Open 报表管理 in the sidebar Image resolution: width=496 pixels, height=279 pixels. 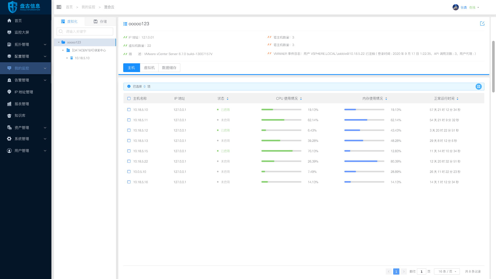(x=22, y=104)
